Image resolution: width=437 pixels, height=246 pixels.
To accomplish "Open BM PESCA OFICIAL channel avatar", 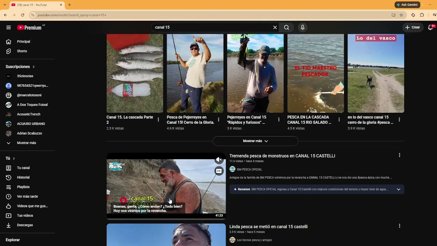I will pyautogui.click(x=232, y=169).
